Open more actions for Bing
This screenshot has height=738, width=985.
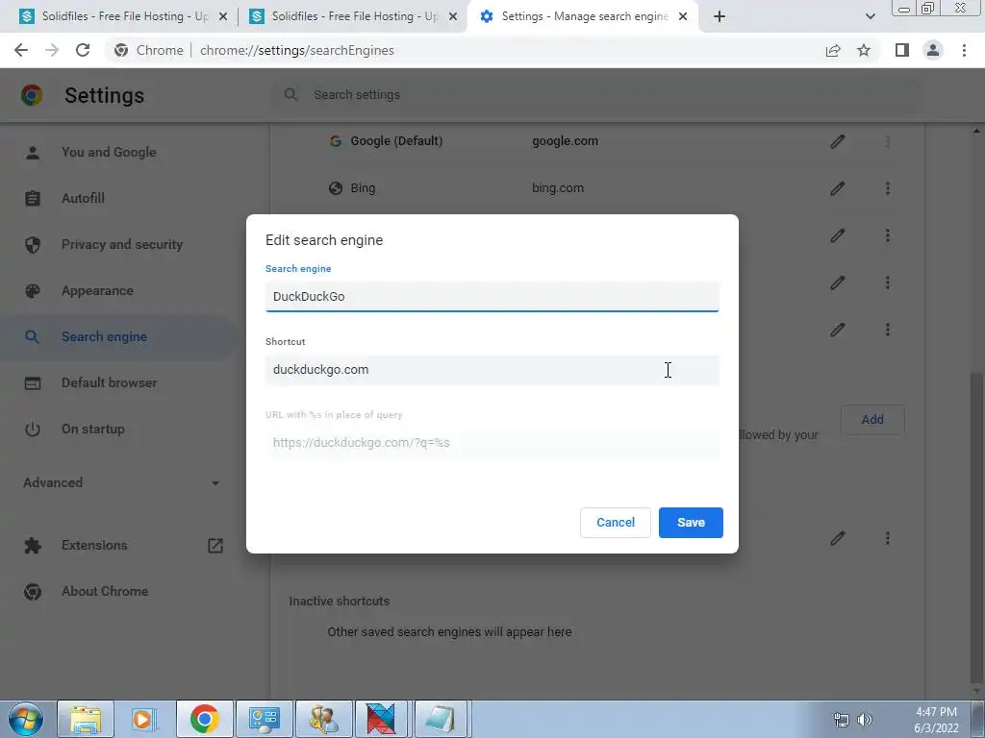pos(888,188)
